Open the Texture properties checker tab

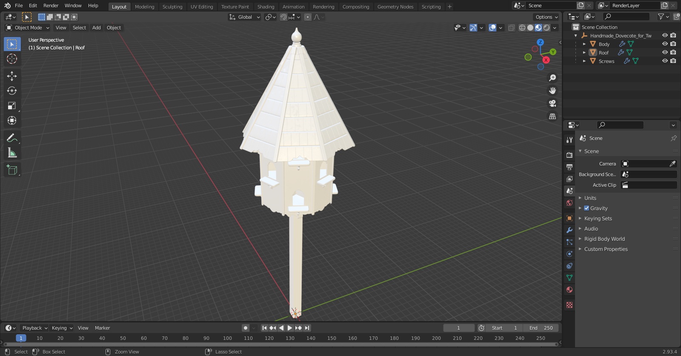(x=569, y=305)
